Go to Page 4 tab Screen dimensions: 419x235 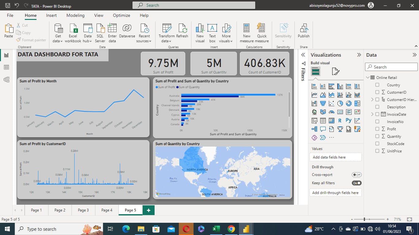107,210
